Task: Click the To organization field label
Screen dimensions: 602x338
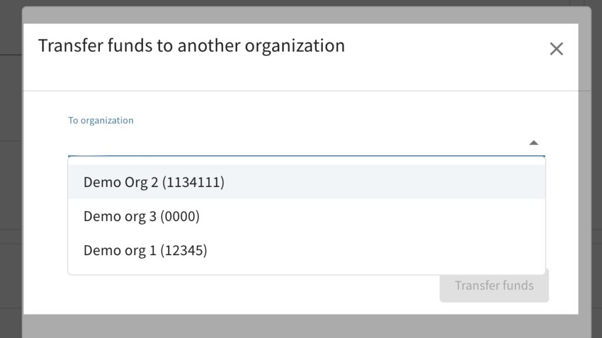Action: [x=101, y=121]
